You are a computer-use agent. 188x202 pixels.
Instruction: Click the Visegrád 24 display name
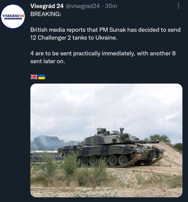pos(47,6)
